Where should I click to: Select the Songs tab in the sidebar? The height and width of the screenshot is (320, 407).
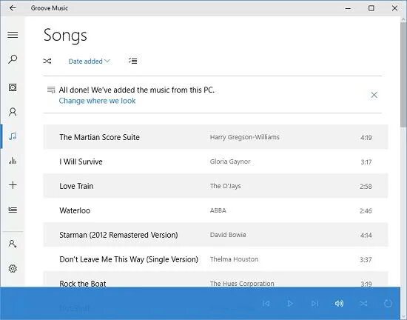pyautogui.click(x=13, y=136)
